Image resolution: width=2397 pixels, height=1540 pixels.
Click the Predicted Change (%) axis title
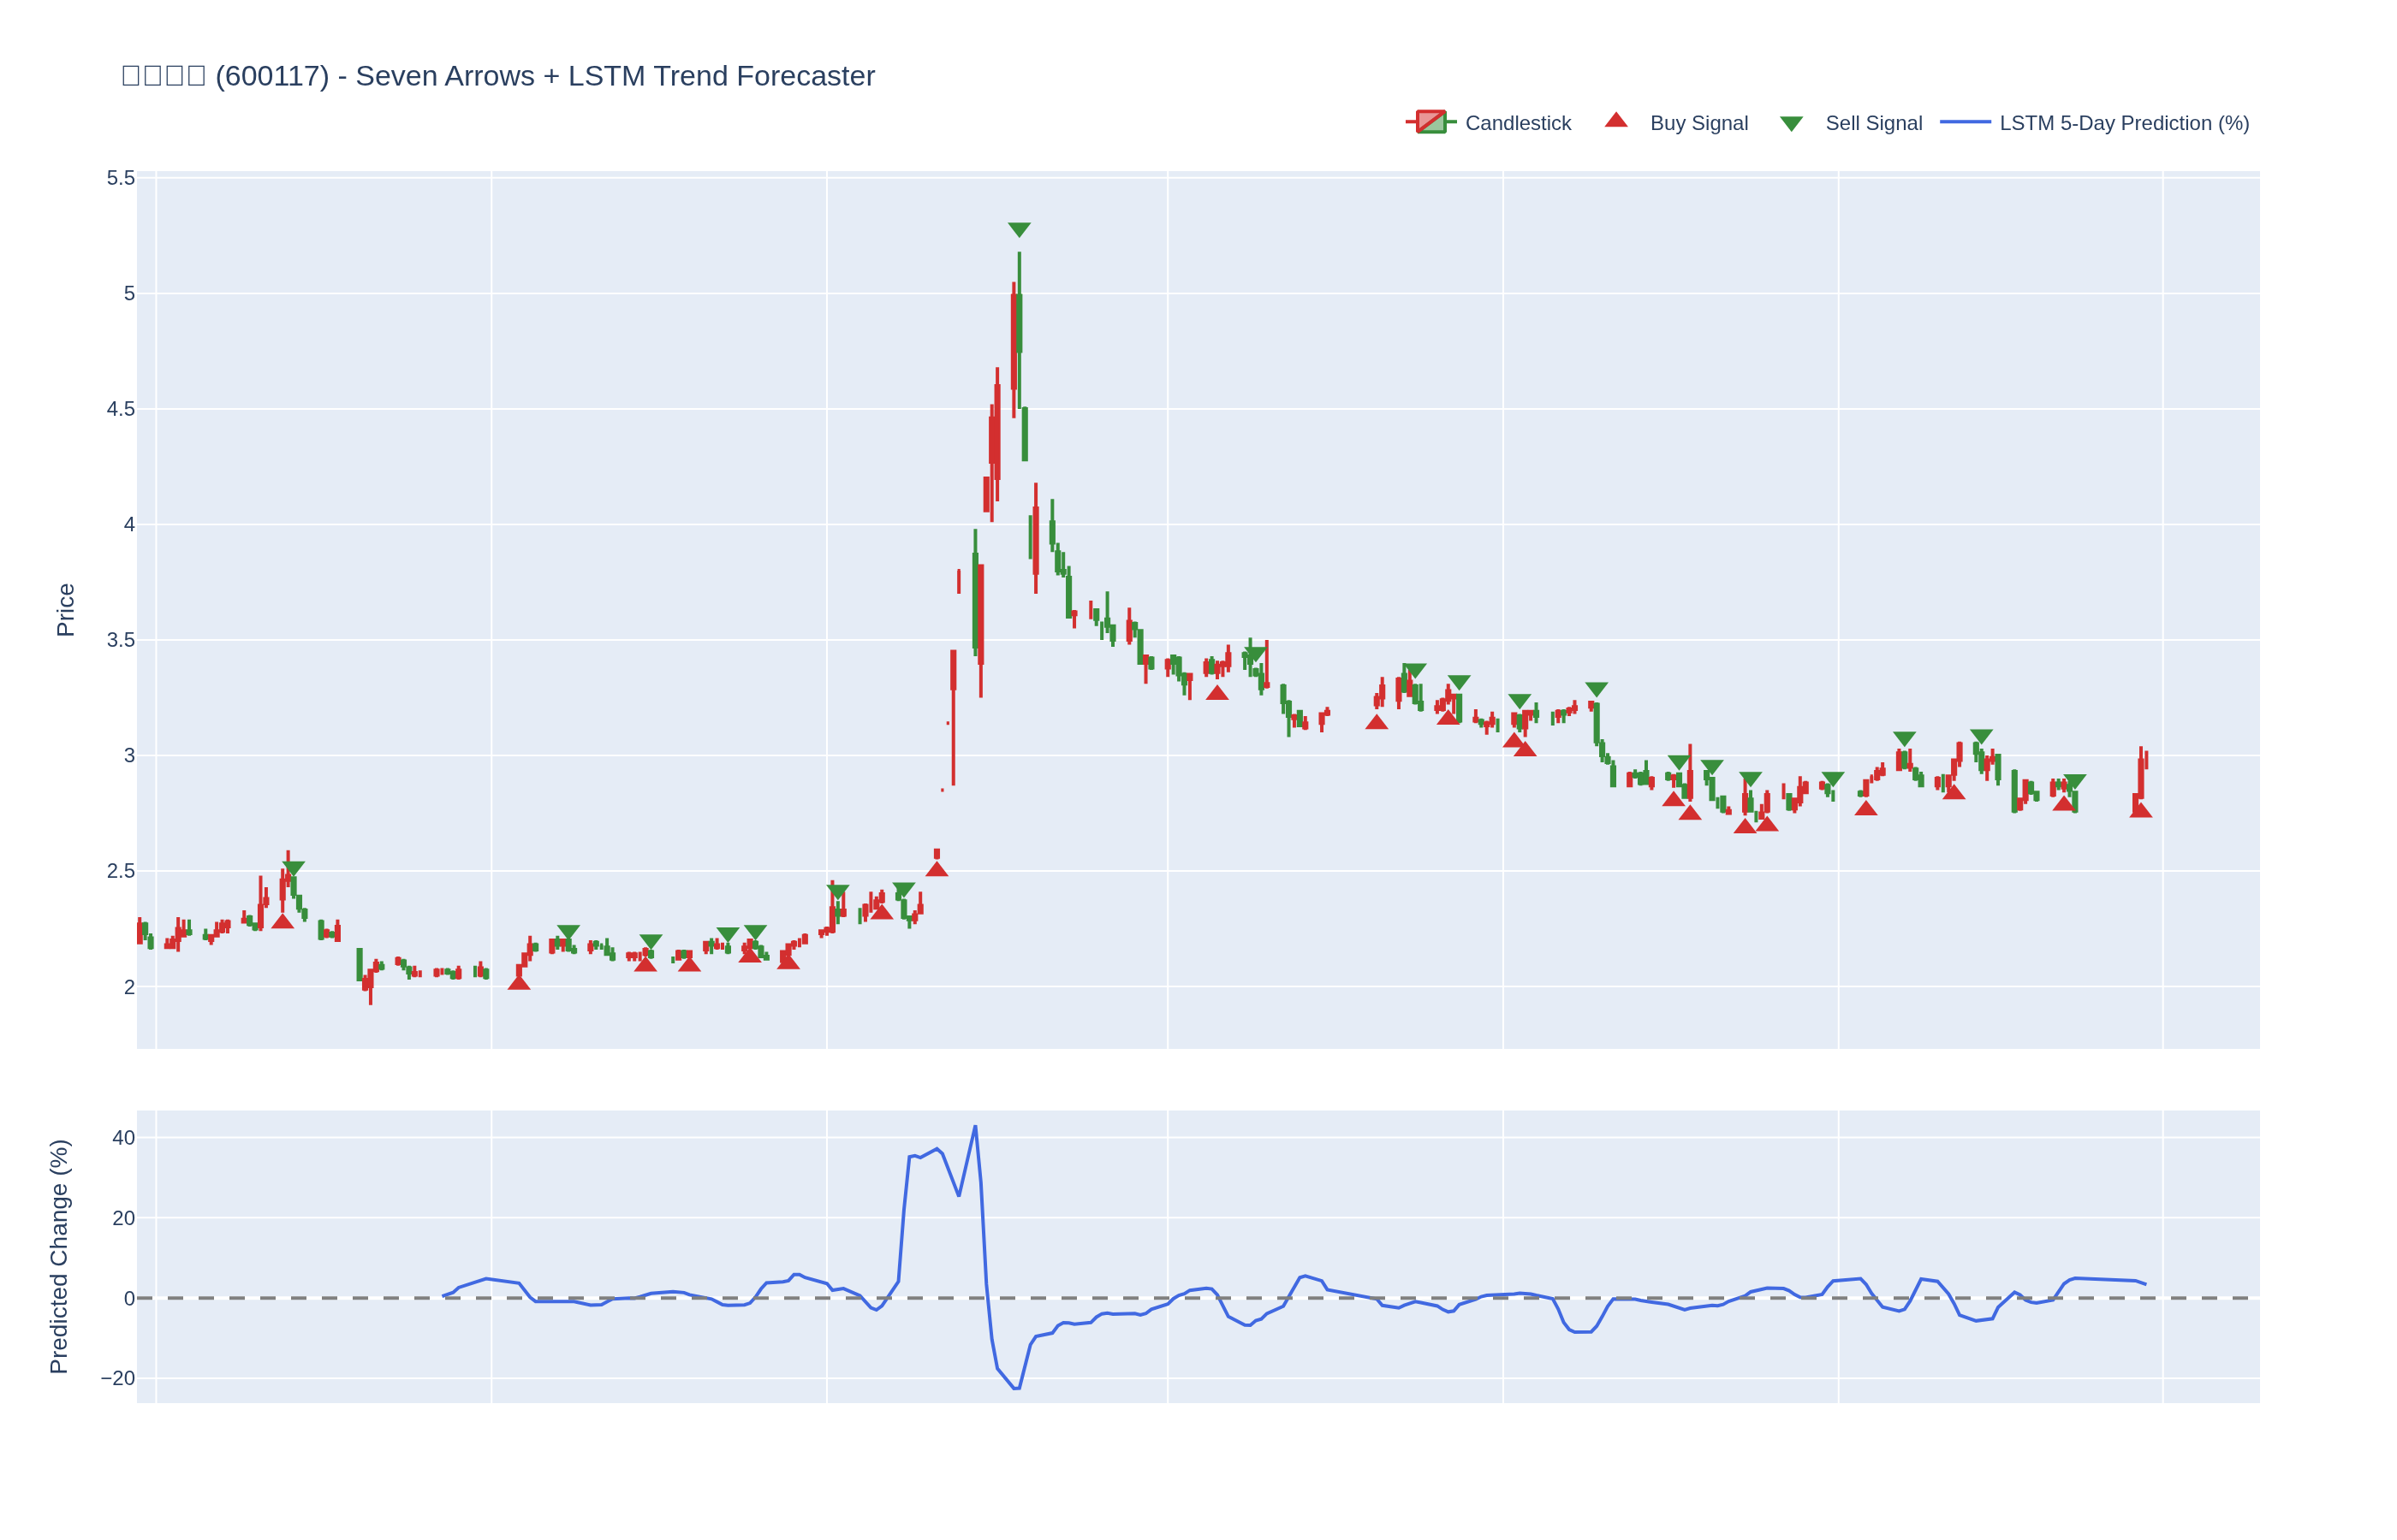coord(59,1256)
